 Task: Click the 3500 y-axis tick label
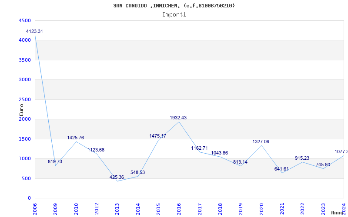tap(25, 60)
